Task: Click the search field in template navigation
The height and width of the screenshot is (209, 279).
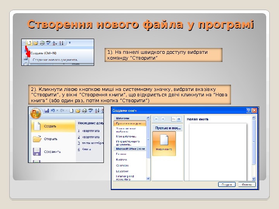Action: [174, 119]
